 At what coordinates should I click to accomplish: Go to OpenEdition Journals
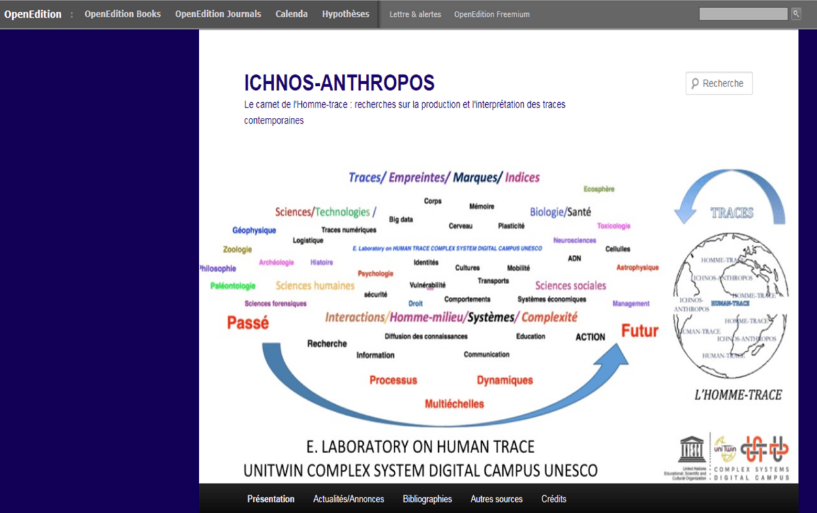click(218, 14)
